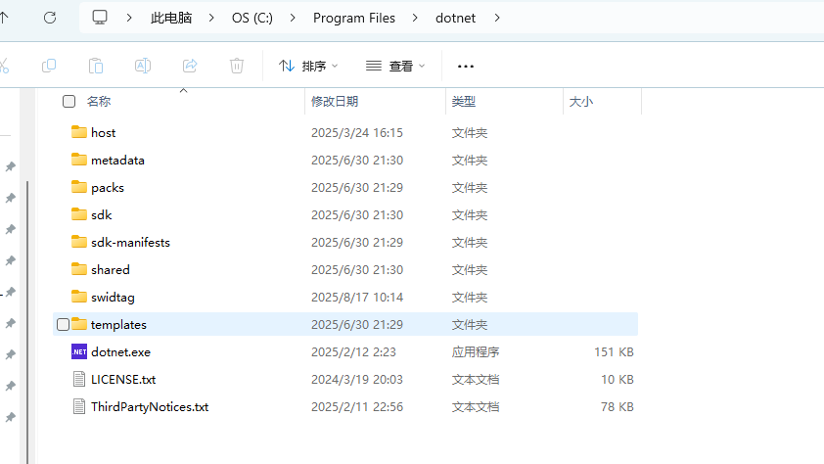Open the 查看 view dropdown
This screenshot has height=464, width=824.
395,66
